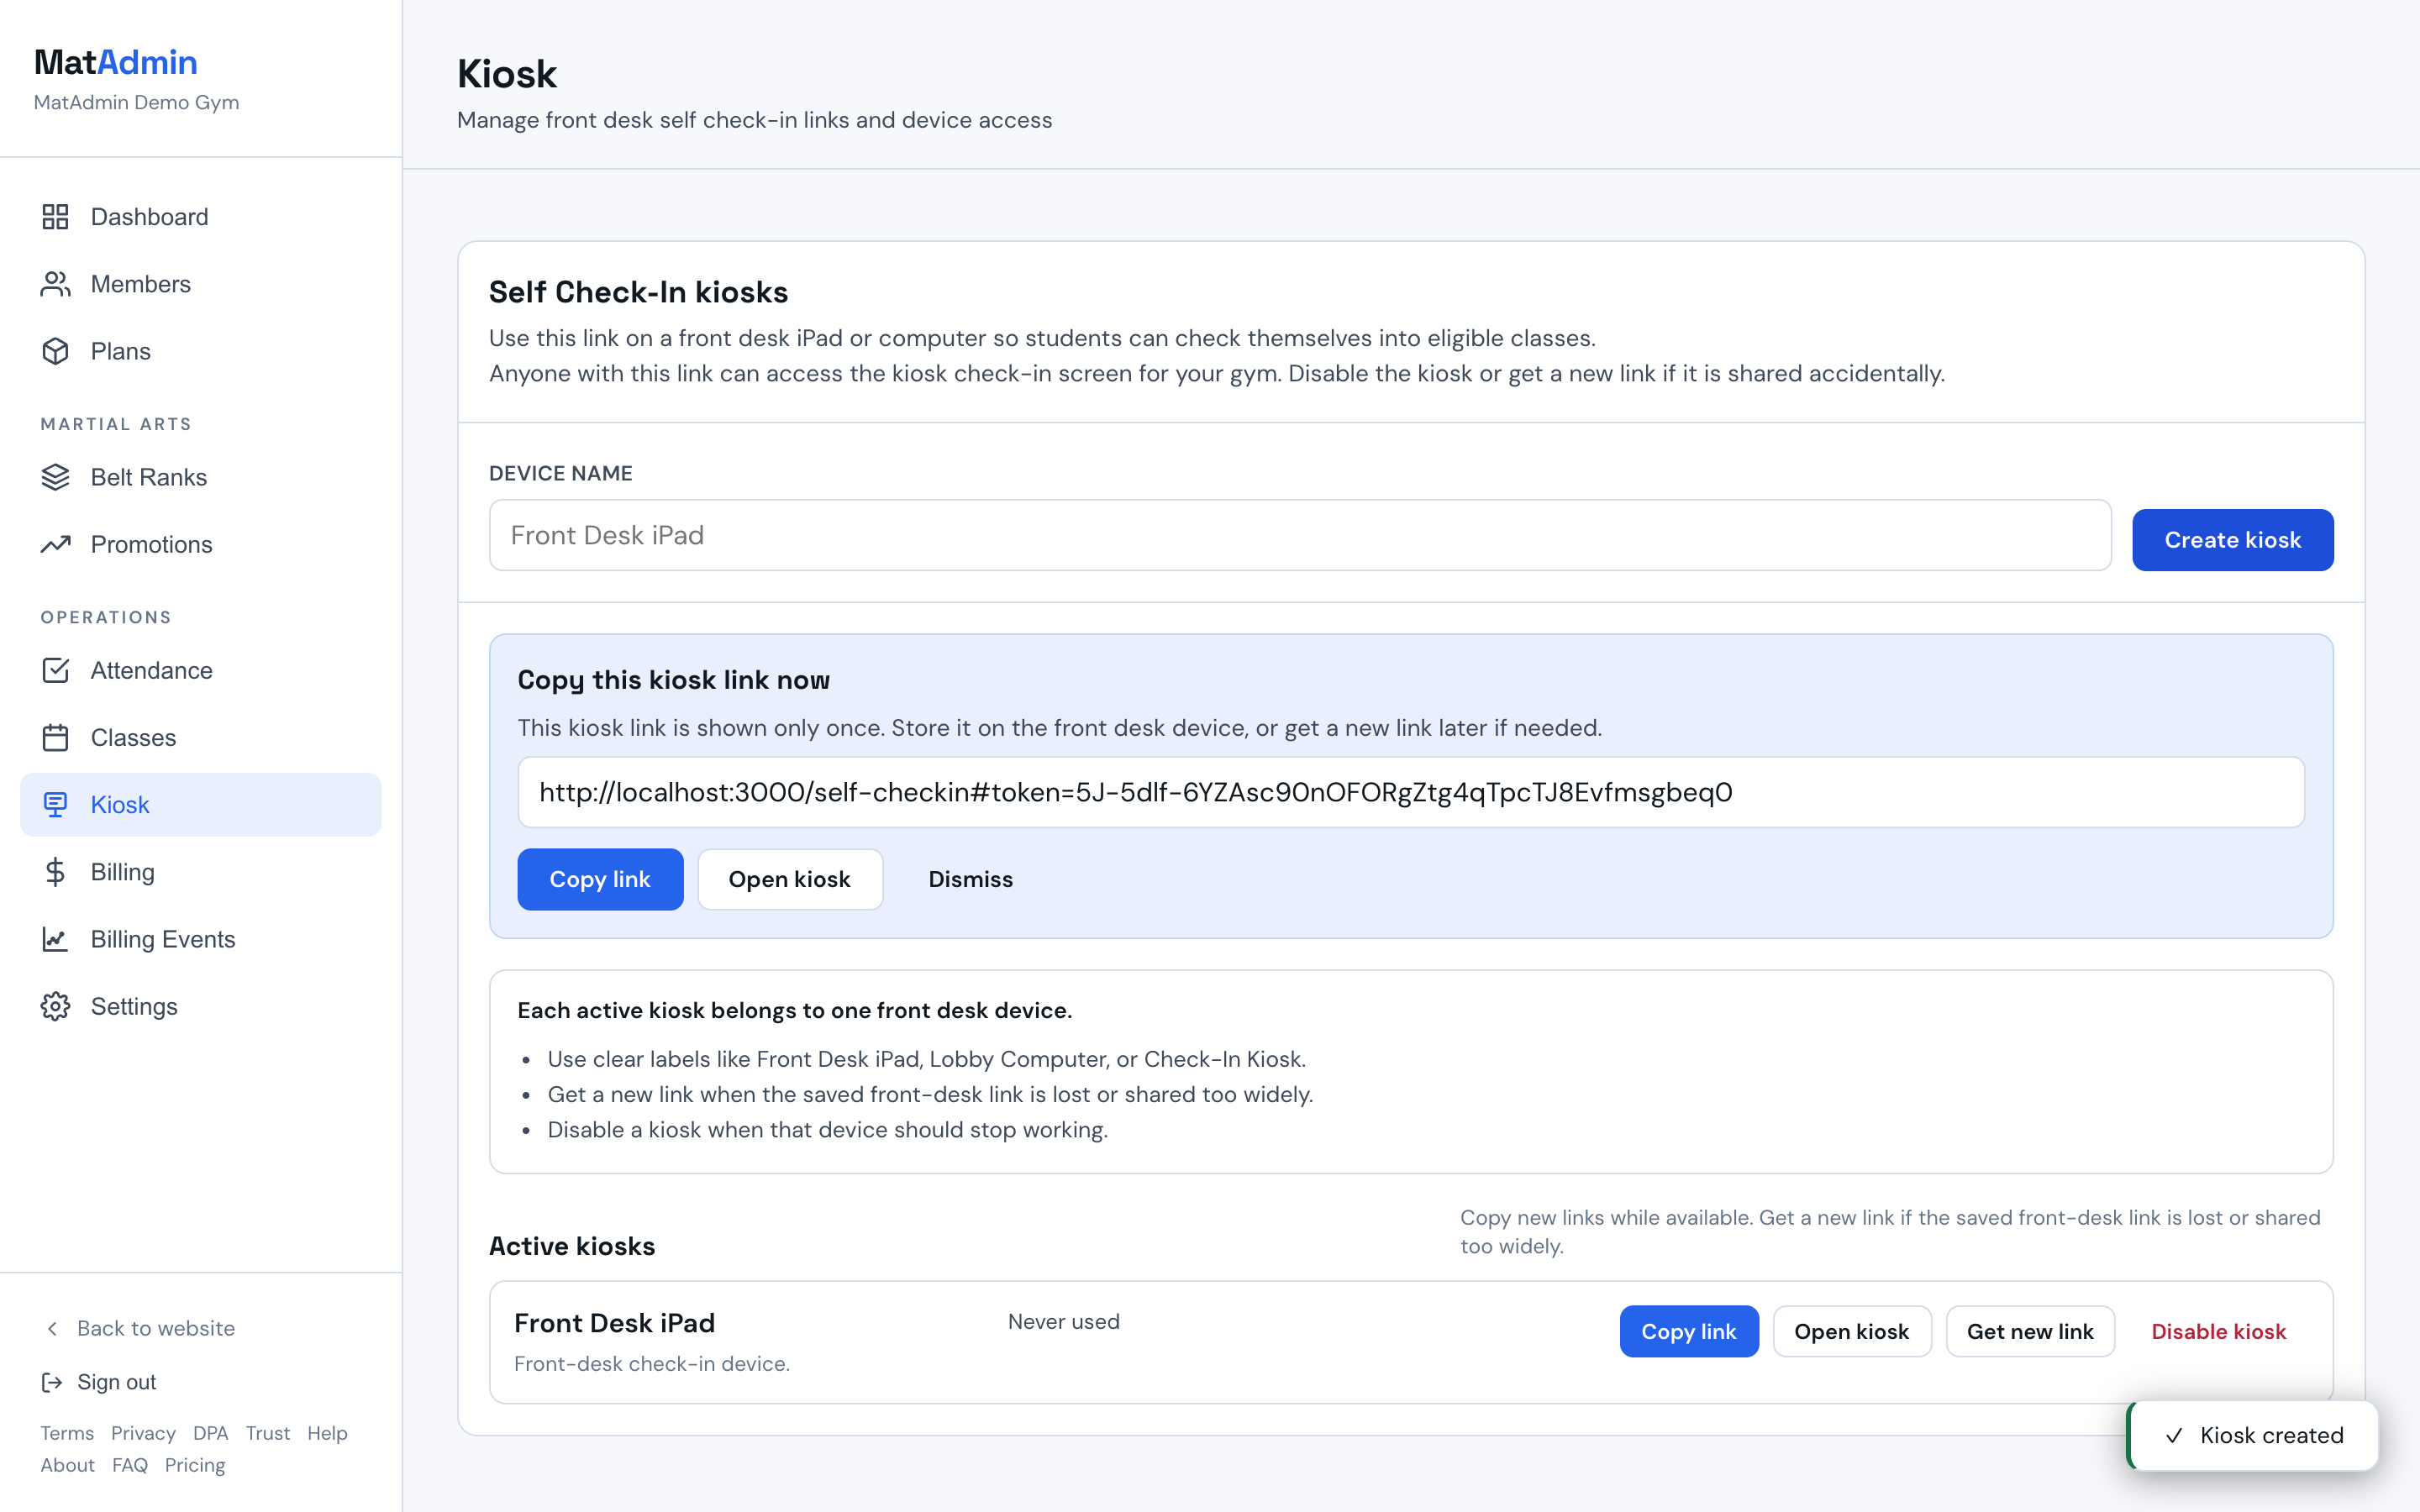Get new link for Front Desk iPad
This screenshot has width=2420, height=1512.
click(x=2030, y=1331)
